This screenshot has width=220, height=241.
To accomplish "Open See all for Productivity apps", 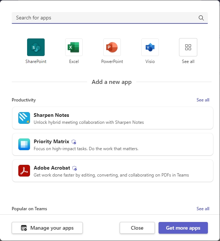I will (203, 100).
